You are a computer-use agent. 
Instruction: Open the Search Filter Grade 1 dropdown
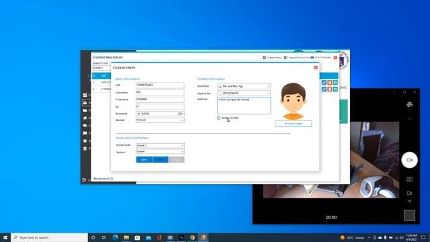point(101,68)
